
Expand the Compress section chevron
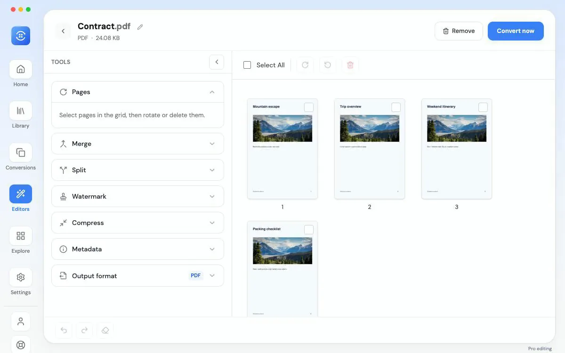coord(212,223)
